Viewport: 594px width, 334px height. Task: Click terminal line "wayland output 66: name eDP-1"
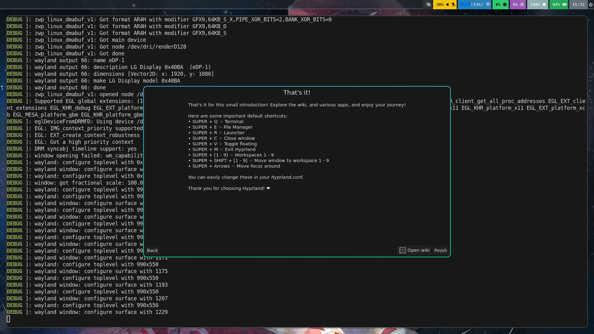click(66, 60)
